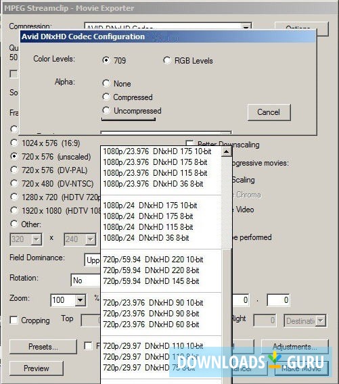Image resolution: width=339 pixels, height=384 pixels.
Task: Open the 240 height dropdown
Action: (91, 239)
